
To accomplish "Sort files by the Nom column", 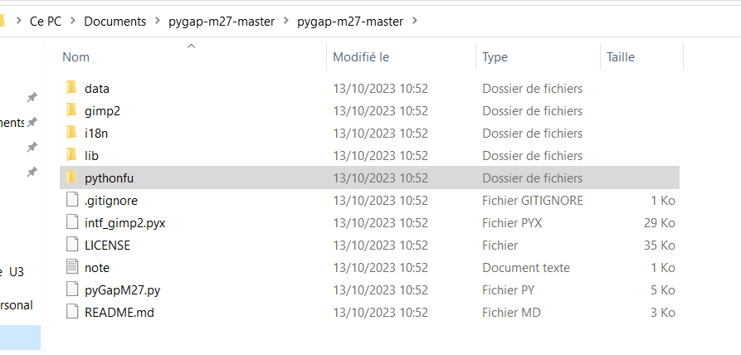I will point(76,57).
